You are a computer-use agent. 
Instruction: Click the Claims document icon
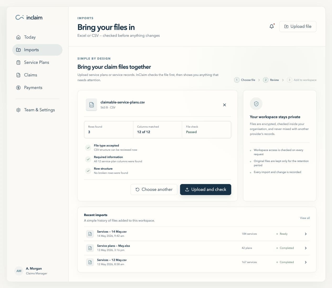tap(18, 75)
